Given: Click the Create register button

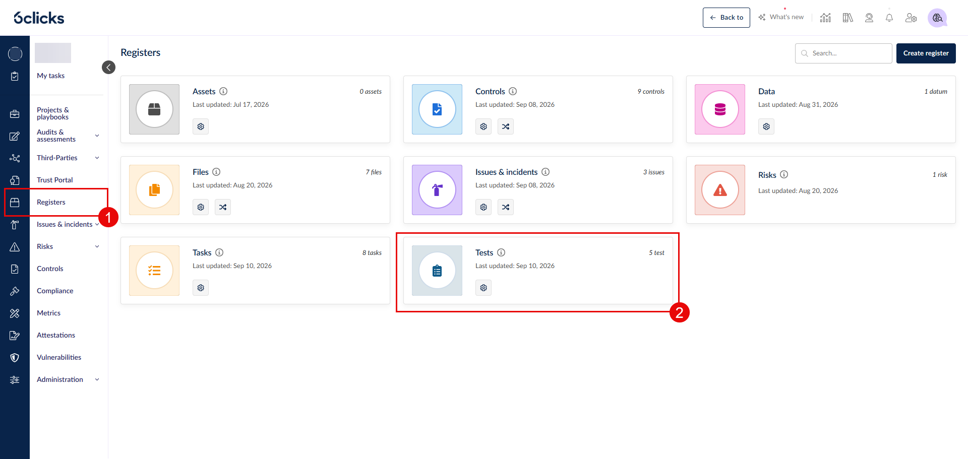Looking at the screenshot, I should pyautogui.click(x=926, y=53).
